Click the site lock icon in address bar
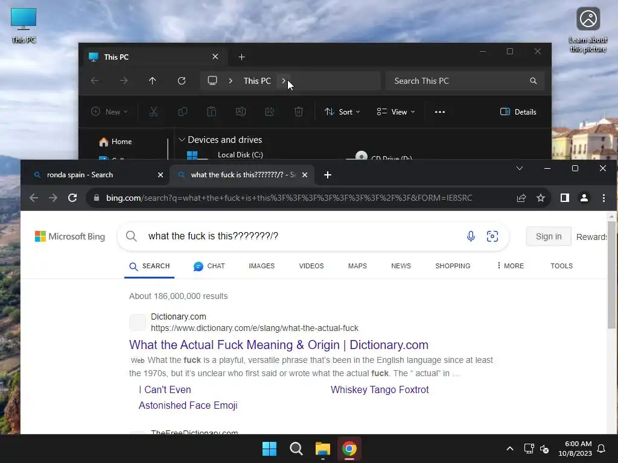 (x=97, y=198)
